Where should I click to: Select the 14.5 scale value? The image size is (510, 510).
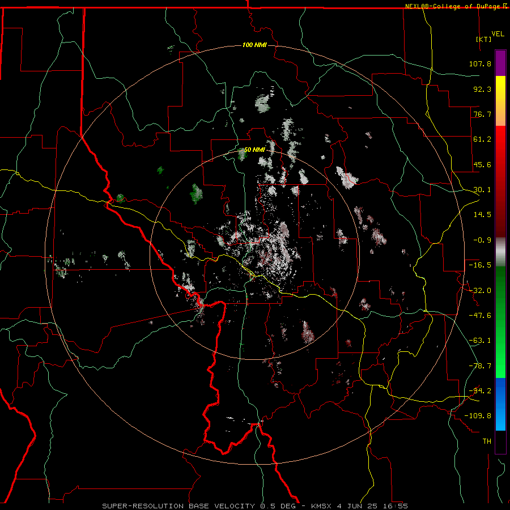pos(482,215)
